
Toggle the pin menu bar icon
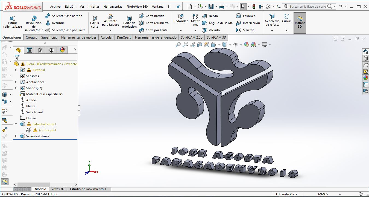pyautogui.click(x=178, y=7)
